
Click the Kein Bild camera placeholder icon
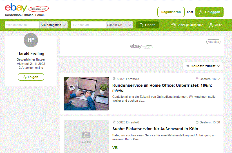pyautogui.click(x=86, y=135)
